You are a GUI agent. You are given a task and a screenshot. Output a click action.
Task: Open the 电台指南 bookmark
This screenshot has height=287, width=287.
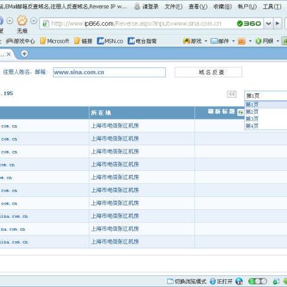[x=142, y=41]
